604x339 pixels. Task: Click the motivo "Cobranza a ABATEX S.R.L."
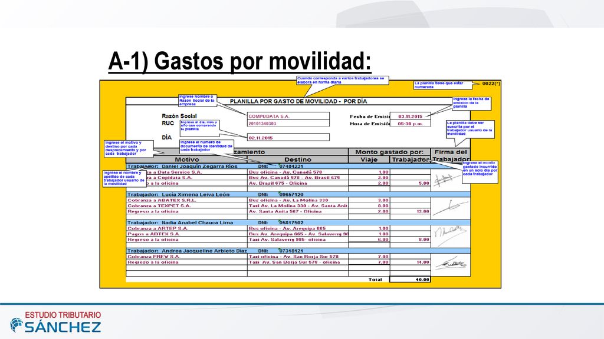pos(162,200)
